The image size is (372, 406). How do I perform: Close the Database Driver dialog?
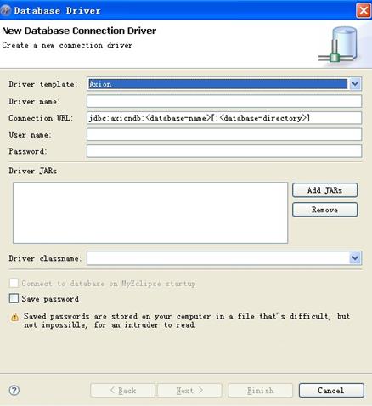[364, 11]
